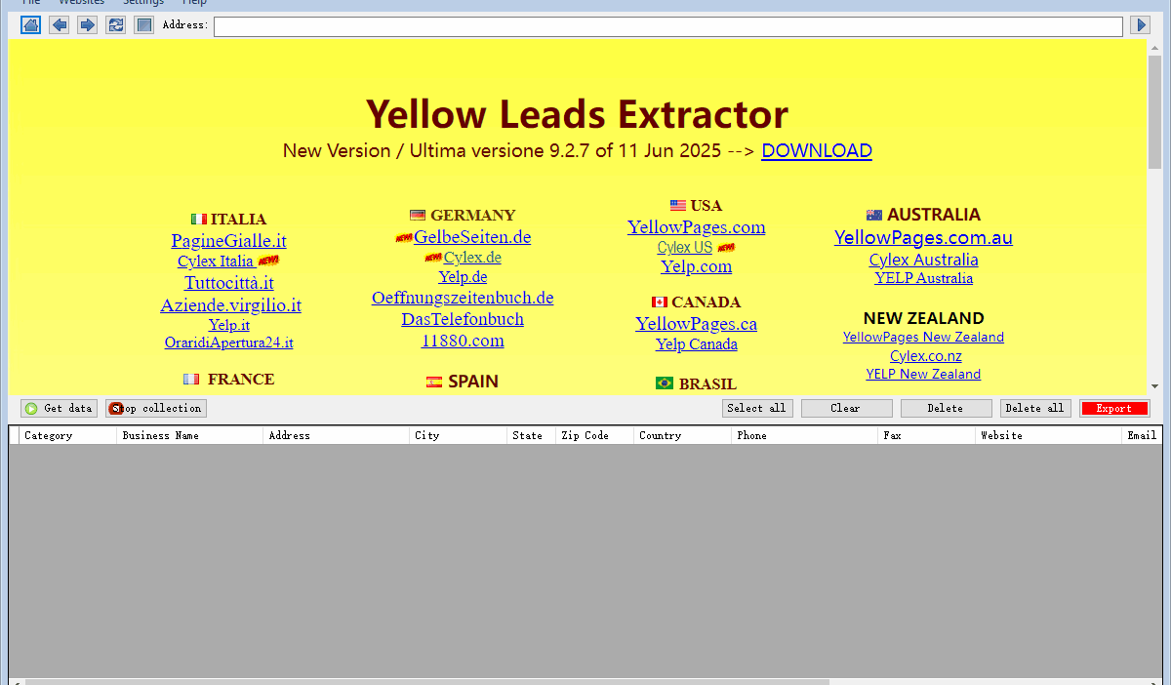The width and height of the screenshot is (1171, 685).
Task: Click the red Export button
Action: click(x=1114, y=409)
